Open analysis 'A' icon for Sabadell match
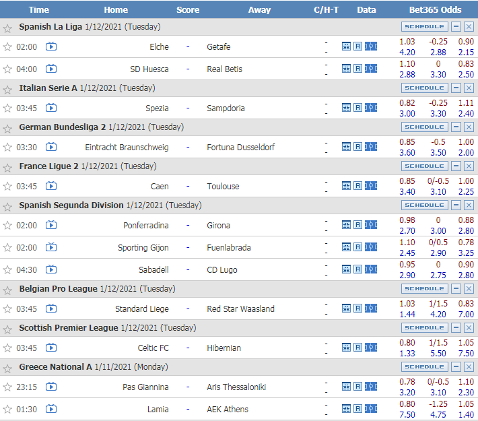The width and height of the screenshot is (478, 421). pyautogui.click(x=357, y=269)
